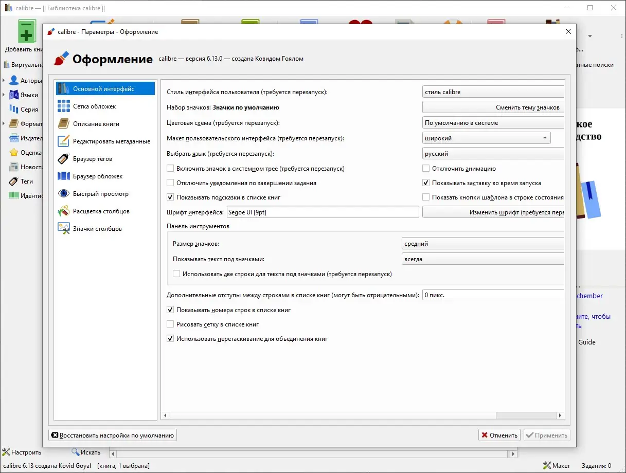Expand the Формат tree node arrow
This screenshot has height=473, width=626.
tap(4, 124)
